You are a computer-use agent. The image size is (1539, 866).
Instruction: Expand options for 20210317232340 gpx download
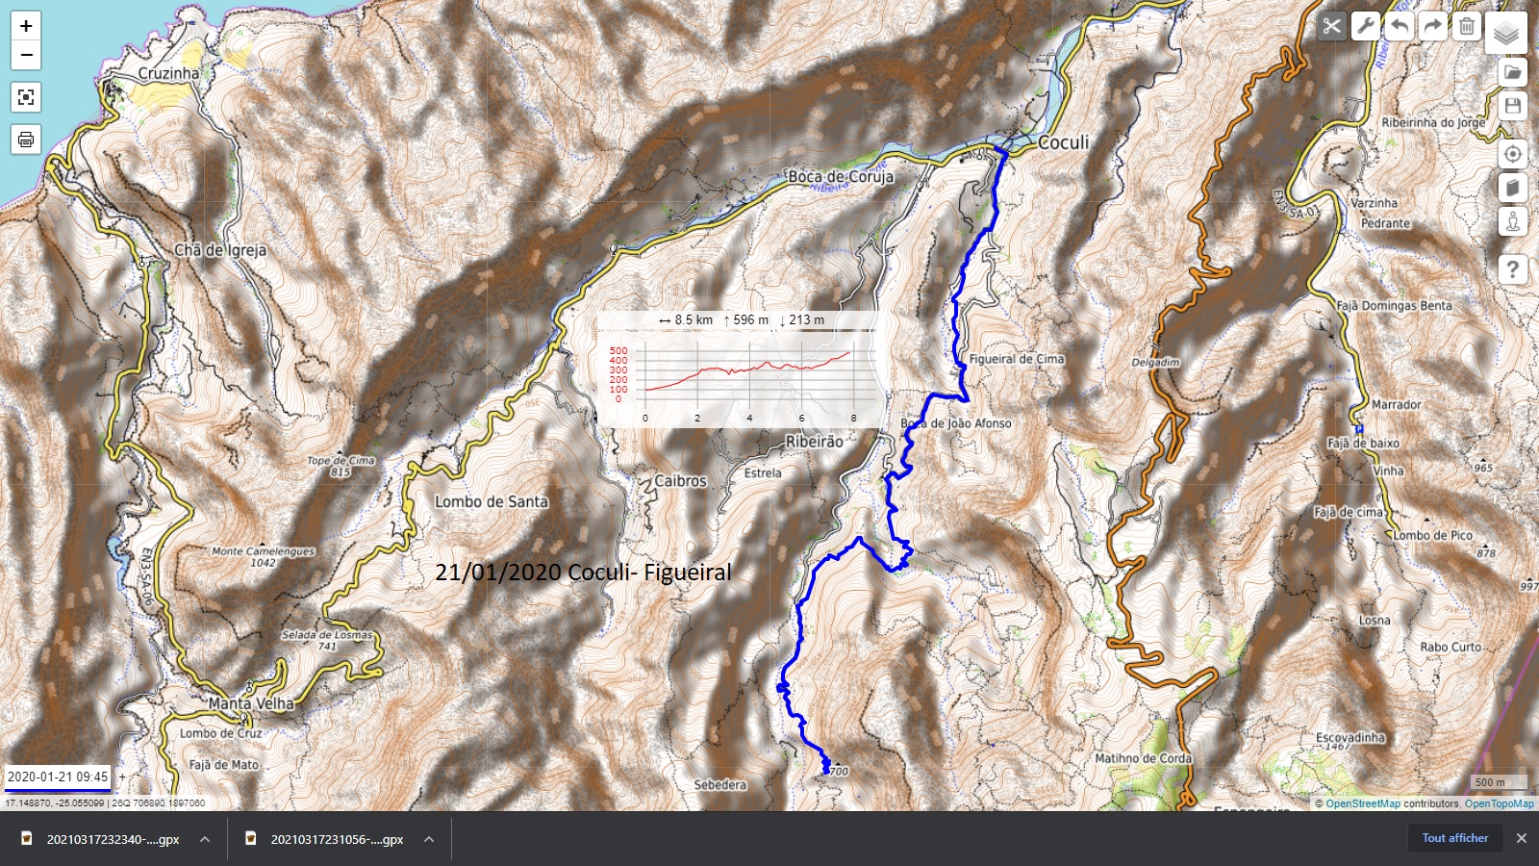(x=205, y=839)
